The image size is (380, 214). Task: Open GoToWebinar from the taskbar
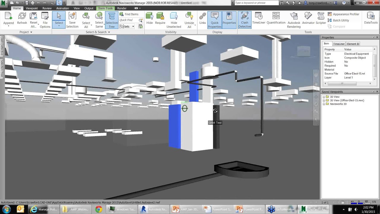click(281, 209)
